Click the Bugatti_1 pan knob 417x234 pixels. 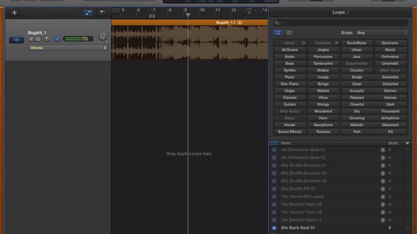103,36
